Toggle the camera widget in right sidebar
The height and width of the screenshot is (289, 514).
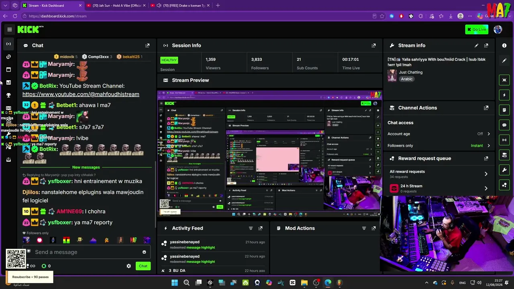pyautogui.click(x=504, y=155)
